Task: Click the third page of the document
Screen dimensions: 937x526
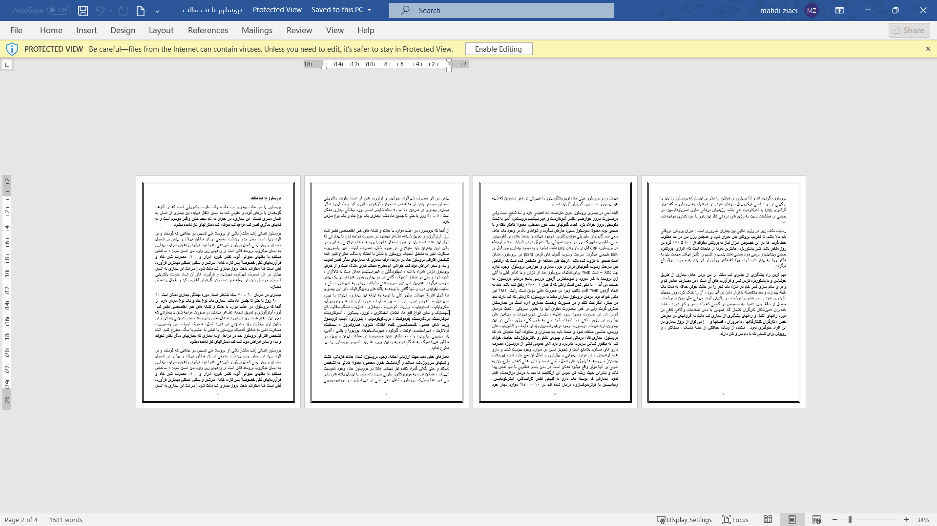Action: coord(555,292)
